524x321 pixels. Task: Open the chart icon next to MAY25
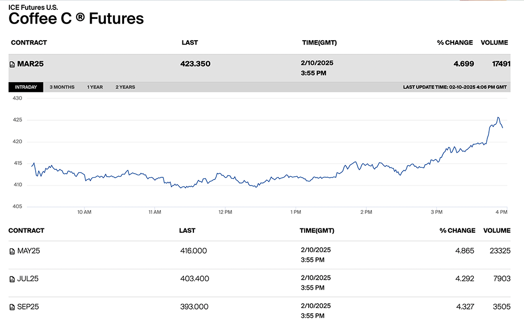click(x=12, y=251)
